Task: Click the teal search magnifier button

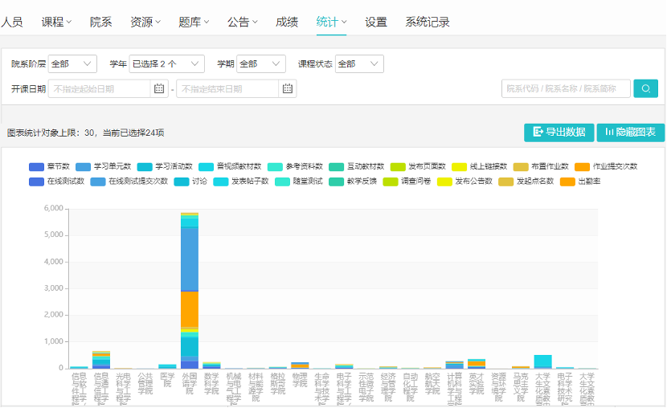Action: (x=645, y=88)
